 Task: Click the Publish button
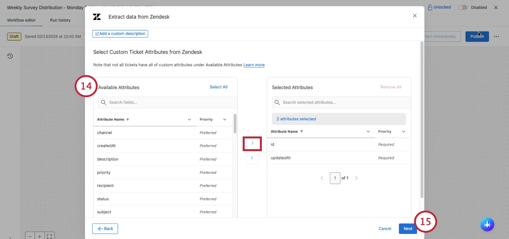[477, 37]
